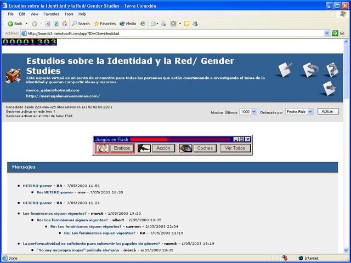Click the forward arrow forum icon
This screenshot has width=351, height=263.
[329, 89]
